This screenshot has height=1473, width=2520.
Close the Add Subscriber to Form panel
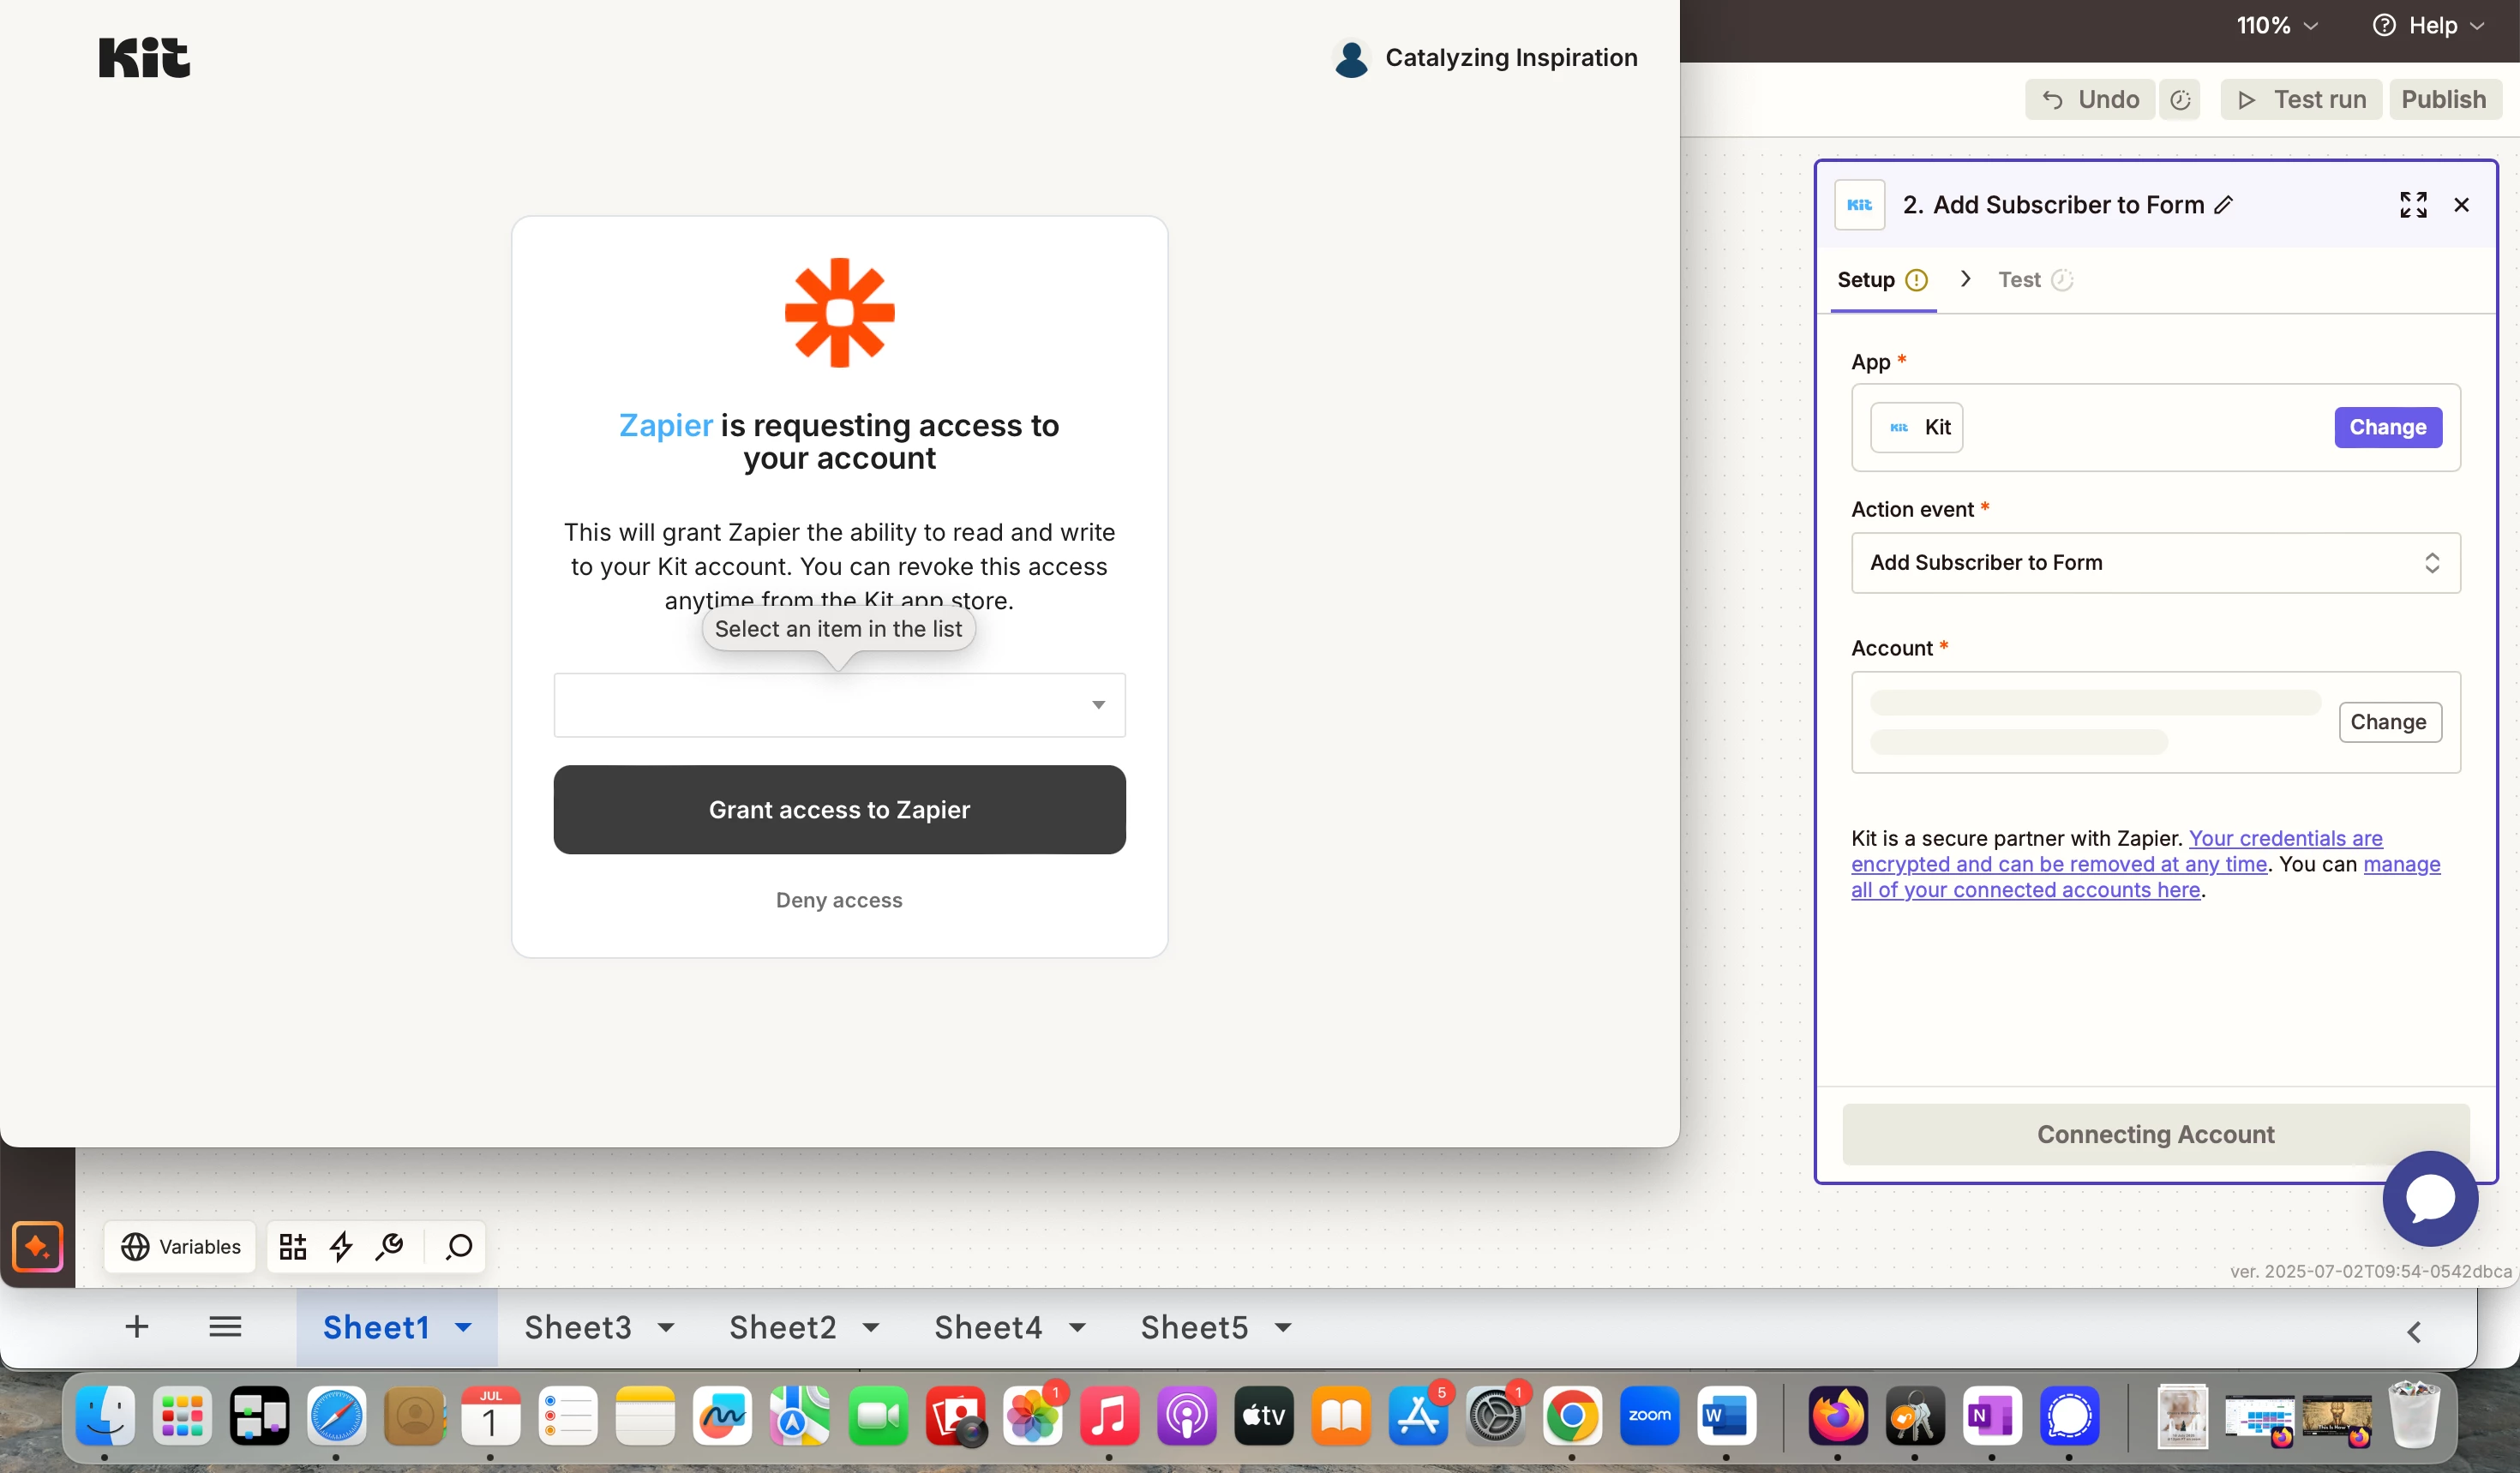2462,204
